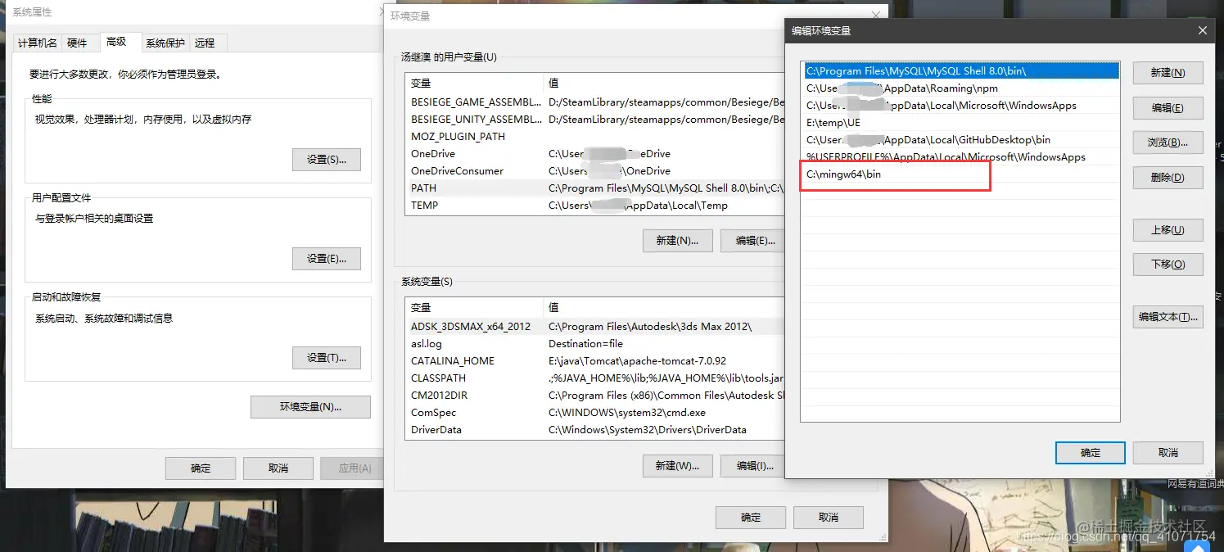Click 新建(N) under user variables
The image size is (1224, 552).
[678, 241]
